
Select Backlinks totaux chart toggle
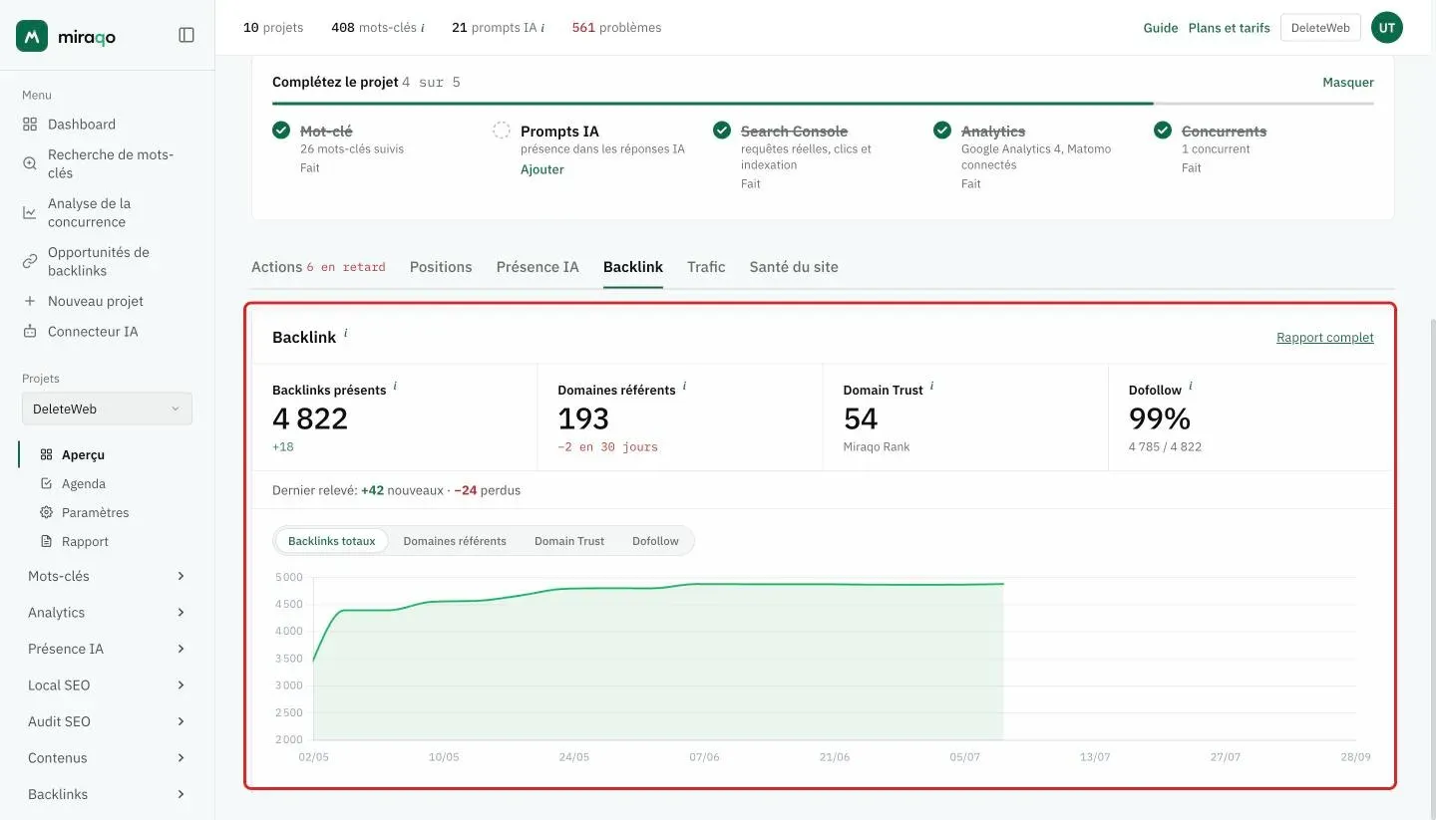pos(332,541)
